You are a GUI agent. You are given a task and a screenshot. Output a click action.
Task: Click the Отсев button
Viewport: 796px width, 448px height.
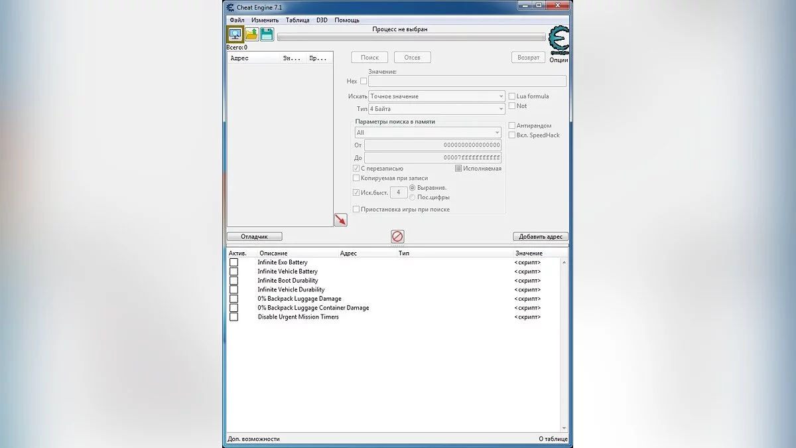(x=412, y=58)
